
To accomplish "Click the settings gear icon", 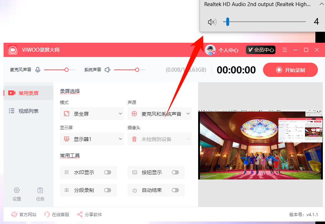I will click(17, 190).
